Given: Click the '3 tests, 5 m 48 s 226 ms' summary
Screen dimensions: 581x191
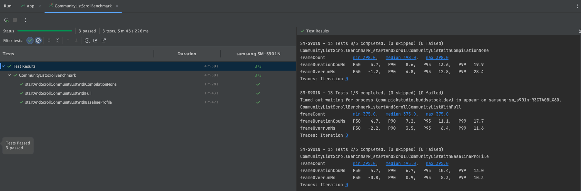Looking at the screenshot, I should 125,31.
